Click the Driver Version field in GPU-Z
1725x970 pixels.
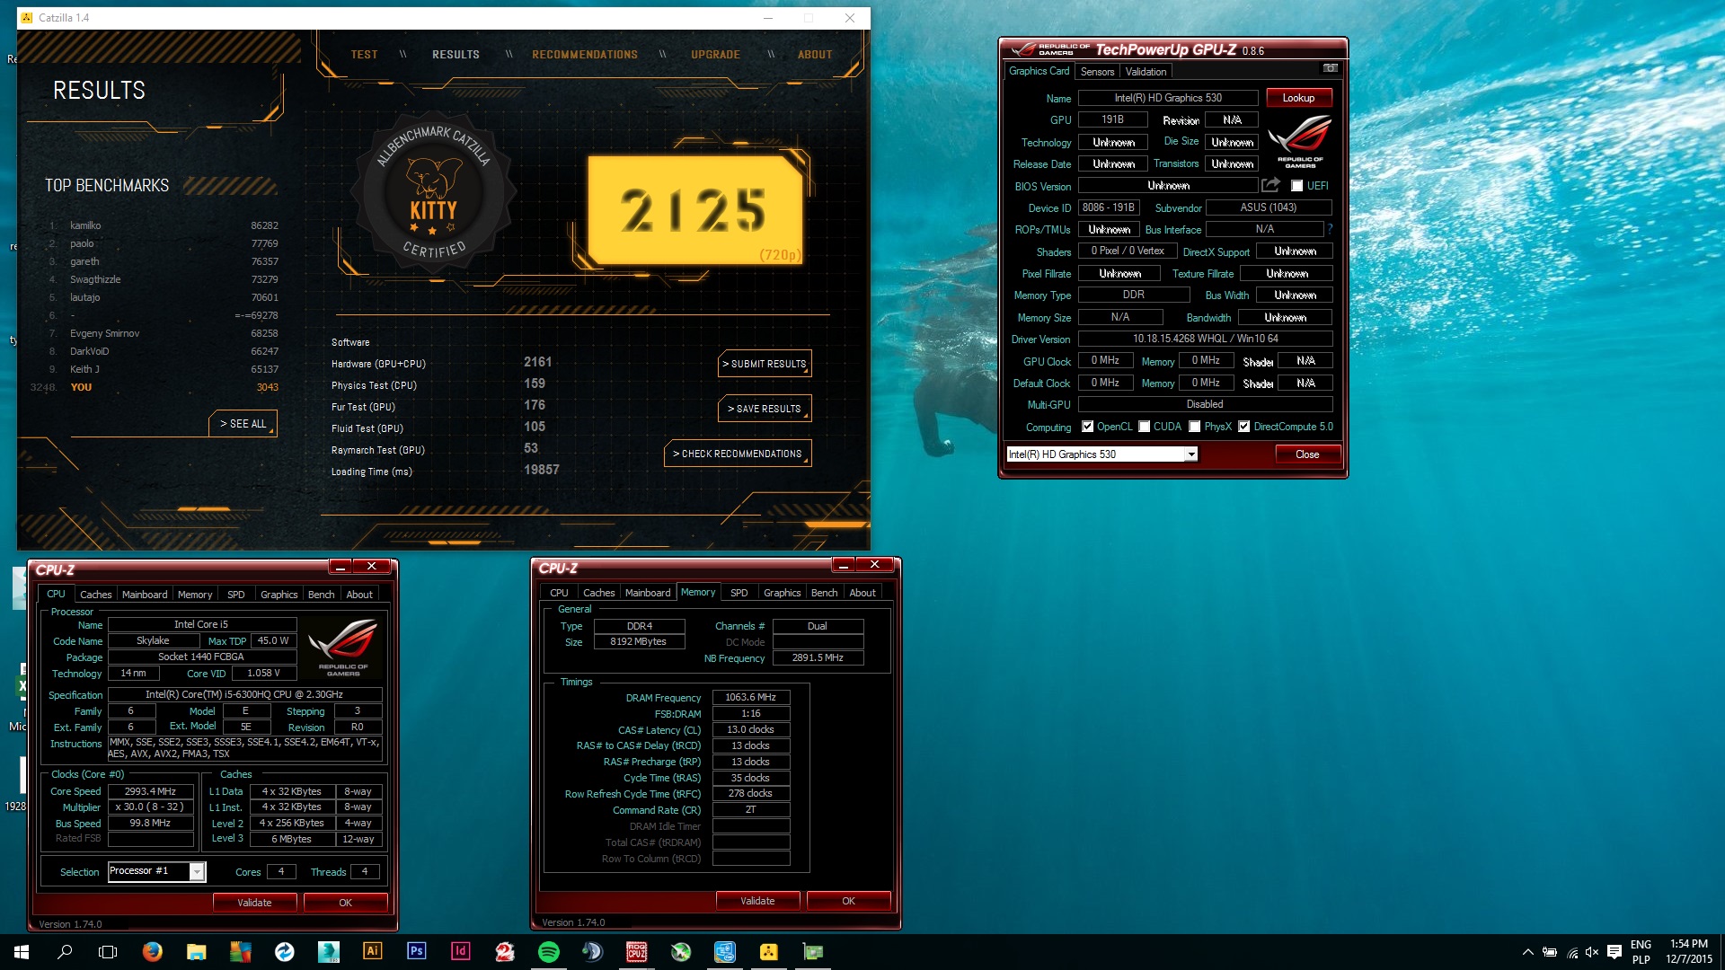click(1205, 339)
